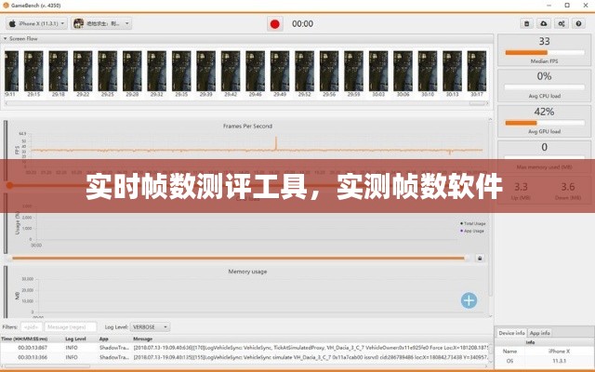Click the trash delete icon in toolbar
Screen dimensions: 595x372
(528, 23)
